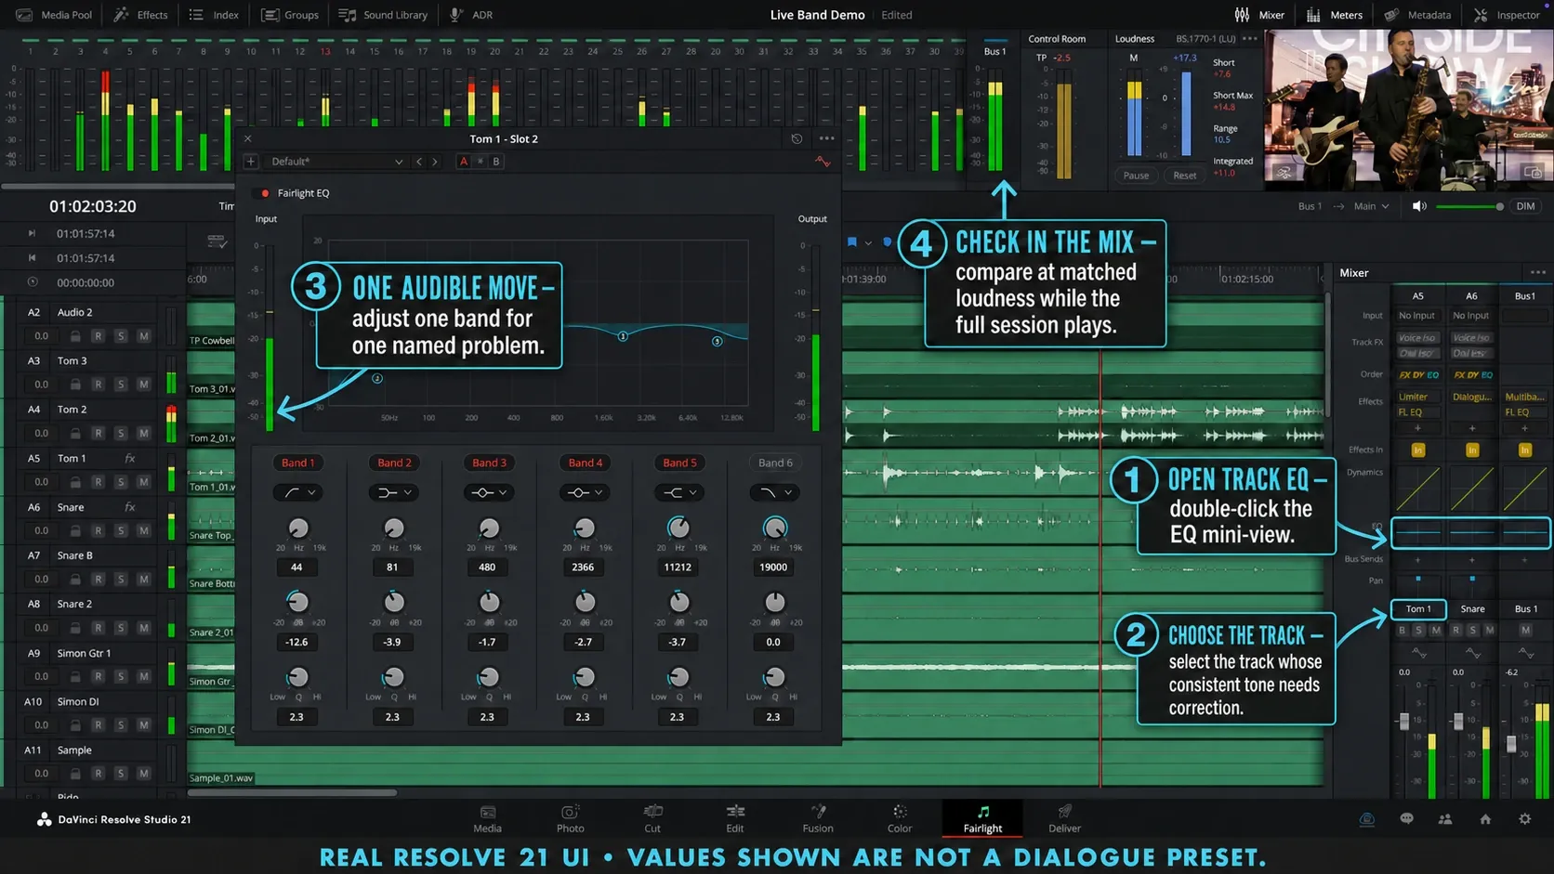Open Band 3 filter type dropdown
The width and height of the screenshot is (1554, 874).
pyautogui.click(x=490, y=492)
